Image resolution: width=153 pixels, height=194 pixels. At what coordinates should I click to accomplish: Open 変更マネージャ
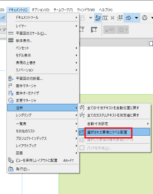[43, 100]
